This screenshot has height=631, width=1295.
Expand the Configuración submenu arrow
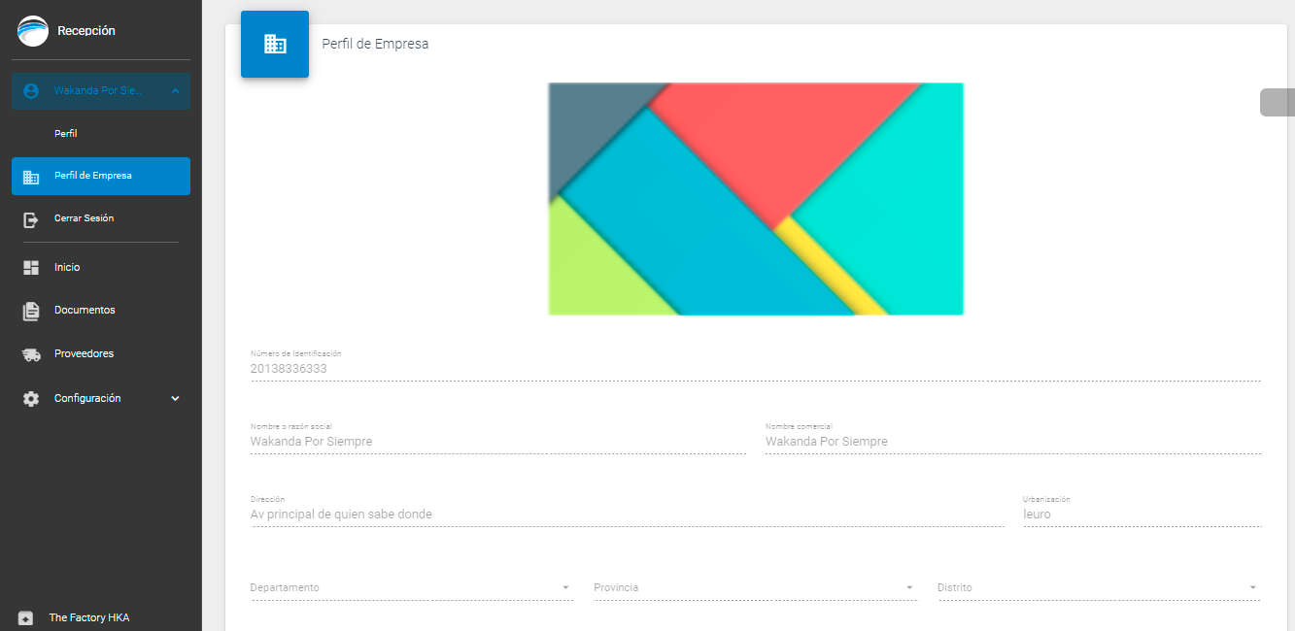[x=175, y=399]
